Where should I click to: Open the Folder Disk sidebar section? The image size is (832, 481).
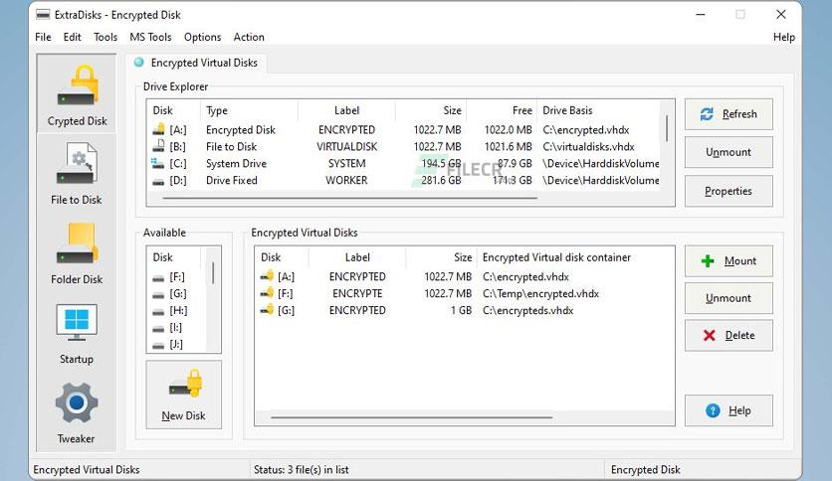point(77,253)
